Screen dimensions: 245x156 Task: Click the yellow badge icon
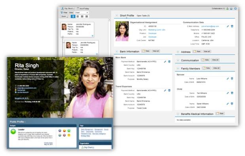point(69,135)
